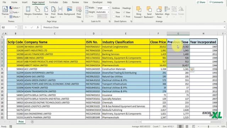Image resolution: width=227 pixels, height=128 pixels.
Task: Open the Themes gallery
Action: coord(5,12)
